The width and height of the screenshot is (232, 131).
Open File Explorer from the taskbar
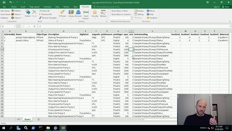[48, 128]
